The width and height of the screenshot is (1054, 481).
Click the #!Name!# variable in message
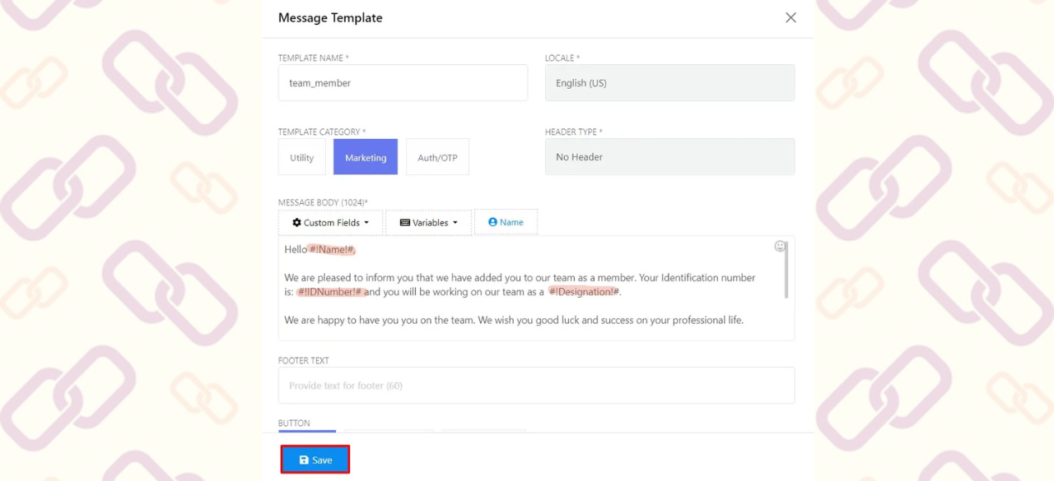click(x=331, y=249)
